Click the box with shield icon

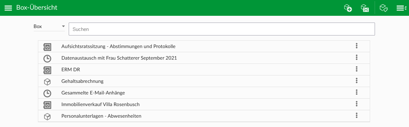(x=384, y=8)
